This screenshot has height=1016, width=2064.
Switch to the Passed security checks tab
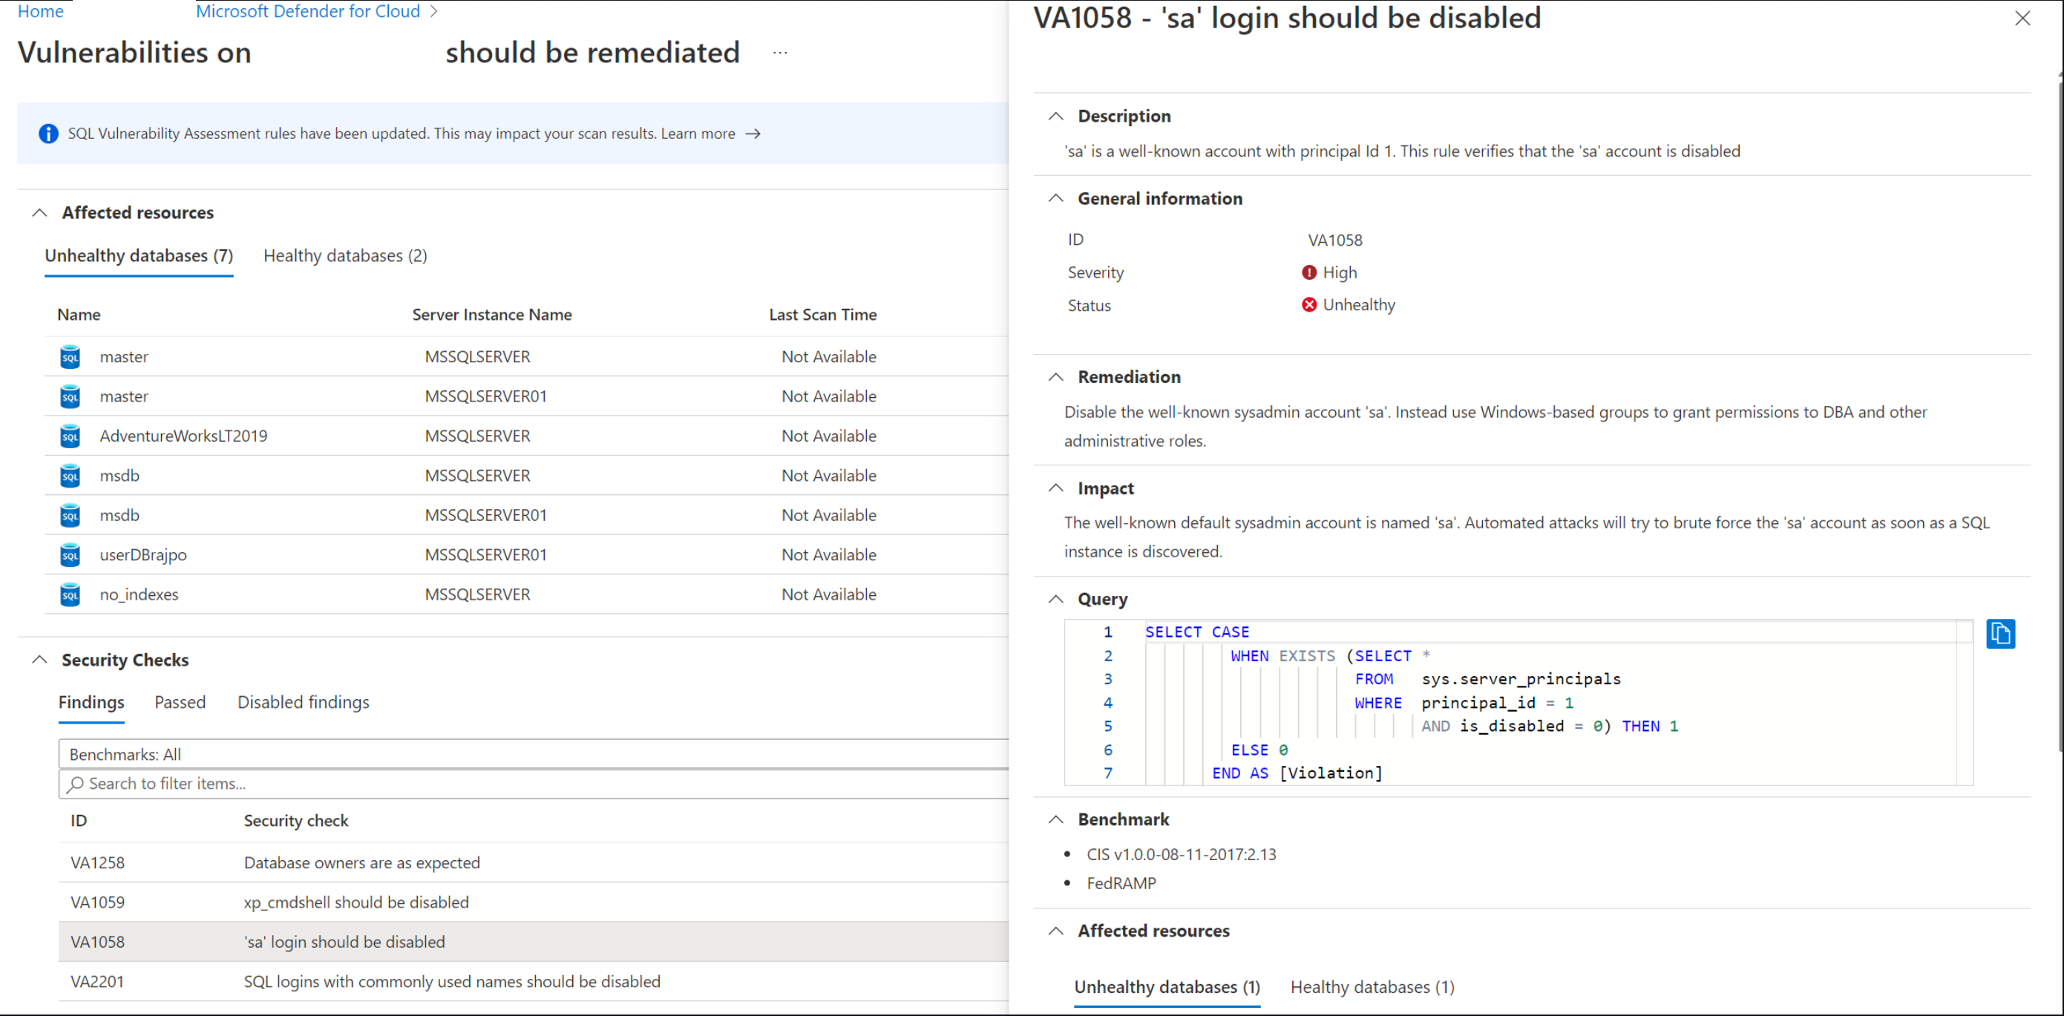tap(179, 701)
